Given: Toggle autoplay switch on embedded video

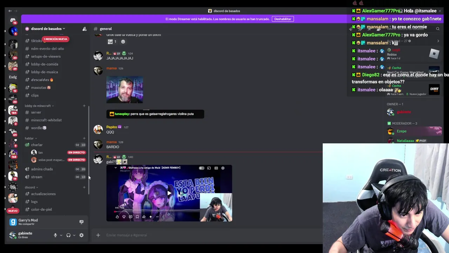Looking at the screenshot, I should pyautogui.click(x=201, y=168).
